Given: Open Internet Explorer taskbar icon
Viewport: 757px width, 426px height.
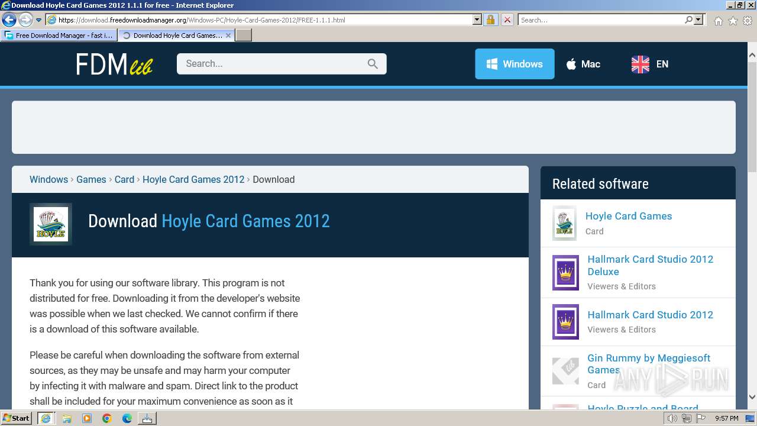Looking at the screenshot, I should [x=46, y=418].
